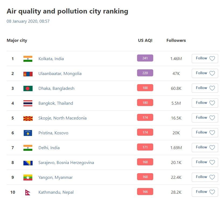Follow Kathmandu, Nepal
Viewport: 220px width, 198px height.
click(x=205, y=192)
